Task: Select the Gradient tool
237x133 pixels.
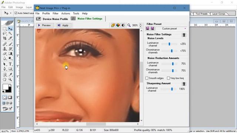Action: 10,54
